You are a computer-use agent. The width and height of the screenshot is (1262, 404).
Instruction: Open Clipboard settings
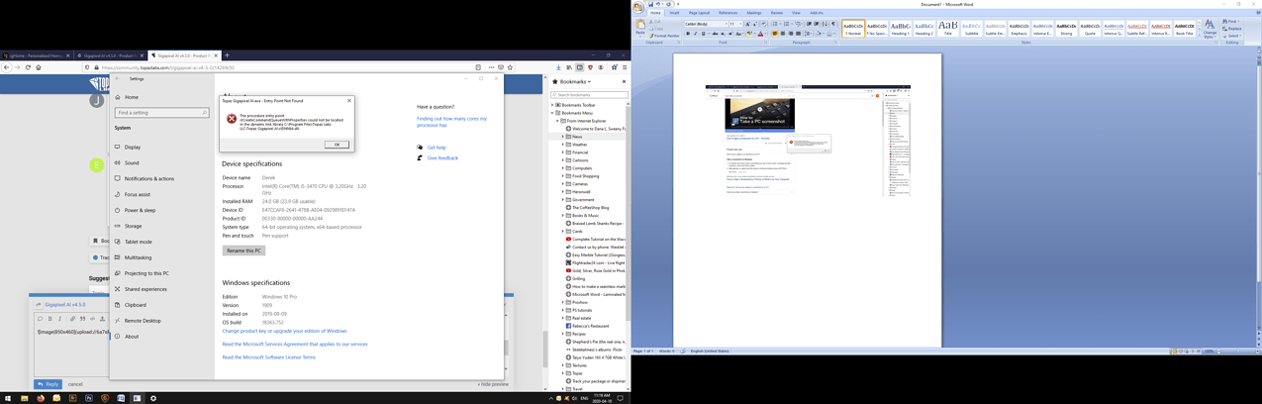[x=136, y=305]
